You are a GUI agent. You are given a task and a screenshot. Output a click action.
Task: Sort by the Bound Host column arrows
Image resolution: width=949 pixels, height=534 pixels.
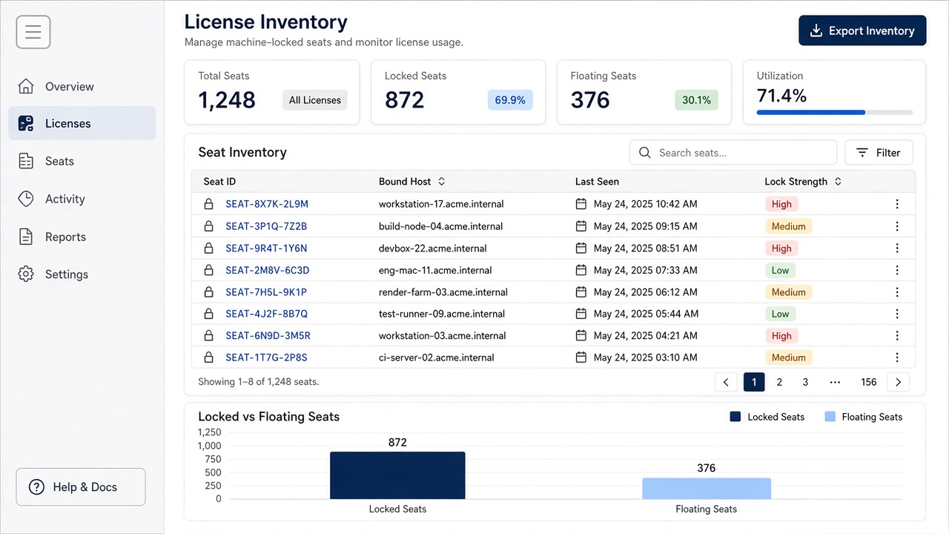coord(442,182)
